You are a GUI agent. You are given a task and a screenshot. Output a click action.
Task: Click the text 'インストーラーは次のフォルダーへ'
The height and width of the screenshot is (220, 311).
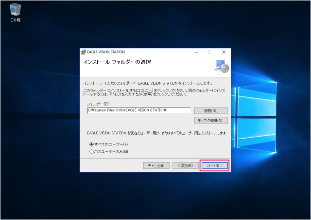(110, 83)
